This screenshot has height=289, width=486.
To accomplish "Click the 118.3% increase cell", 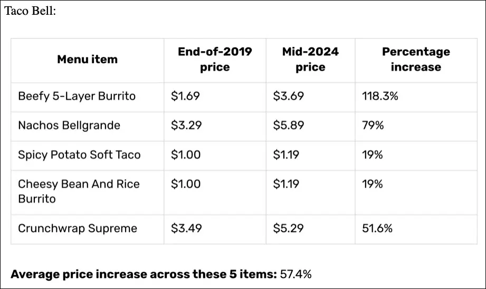I will click(380, 96).
